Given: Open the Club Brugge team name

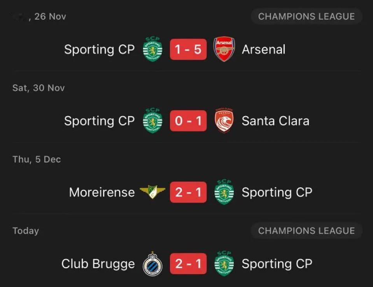Looking at the screenshot, I should [x=98, y=264].
